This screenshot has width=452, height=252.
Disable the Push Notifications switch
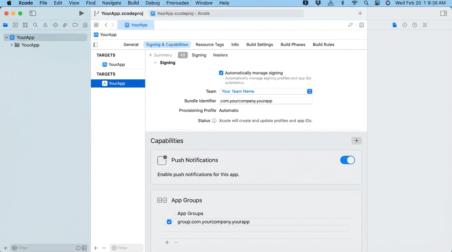pos(348,160)
